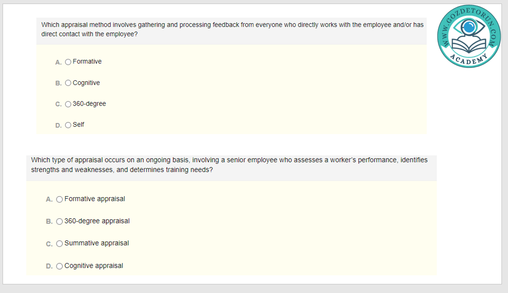
Task: Choose the Cognitive radio button in first question
Action: coord(68,83)
